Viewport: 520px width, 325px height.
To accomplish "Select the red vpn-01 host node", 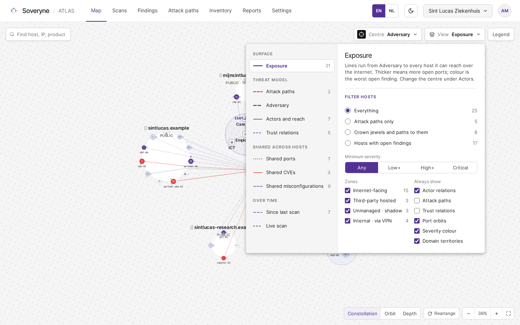I will [x=142, y=161].
